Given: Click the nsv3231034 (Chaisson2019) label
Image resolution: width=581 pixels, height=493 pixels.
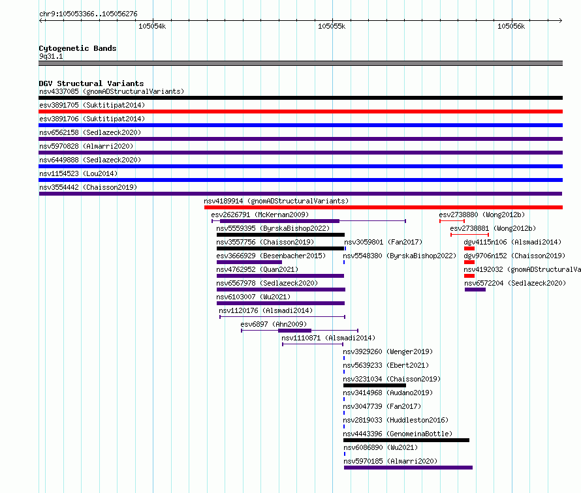Looking at the screenshot, I should (392, 379).
